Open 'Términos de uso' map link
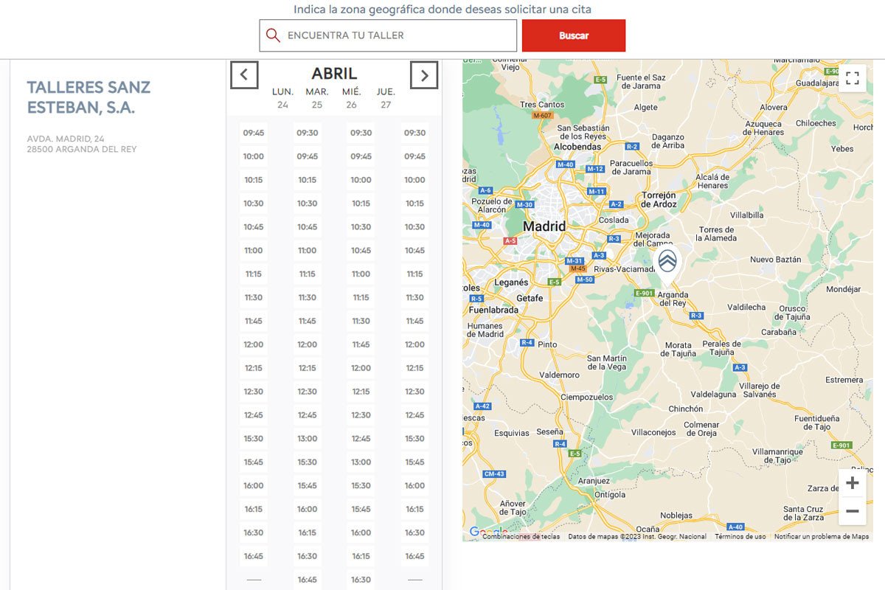The image size is (885, 590). (x=740, y=537)
